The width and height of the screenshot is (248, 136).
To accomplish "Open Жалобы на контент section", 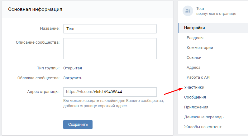I will [203, 127].
